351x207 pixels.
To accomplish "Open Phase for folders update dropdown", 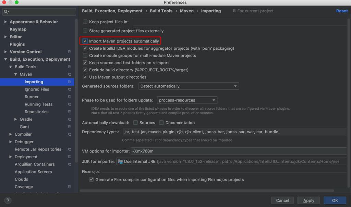I will pyautogui.click(x=187, y=100).
